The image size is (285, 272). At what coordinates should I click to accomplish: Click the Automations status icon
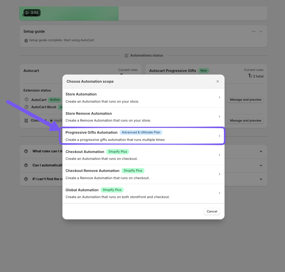pos(126,56)
